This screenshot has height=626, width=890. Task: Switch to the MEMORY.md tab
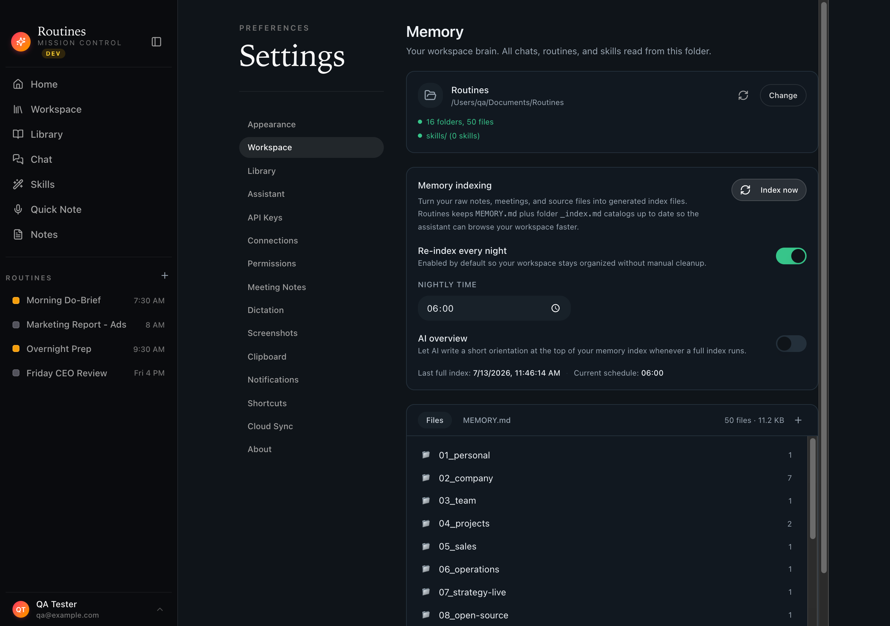pos(486,420)
